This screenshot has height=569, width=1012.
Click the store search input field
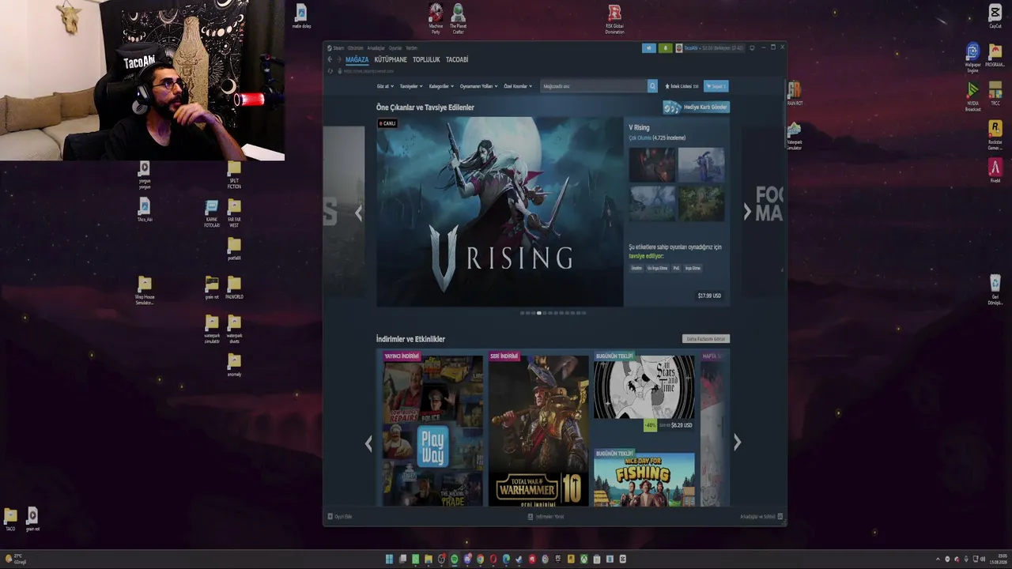(594, 86)
